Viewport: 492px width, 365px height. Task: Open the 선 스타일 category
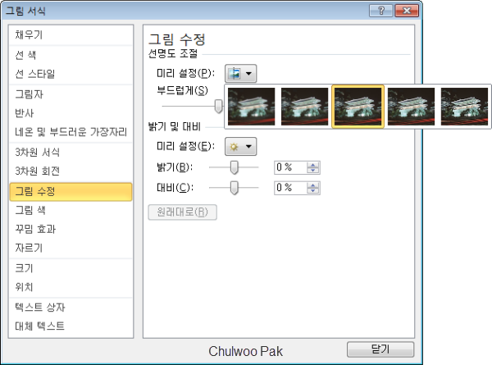pyautogui.click(x=71, y=74)
